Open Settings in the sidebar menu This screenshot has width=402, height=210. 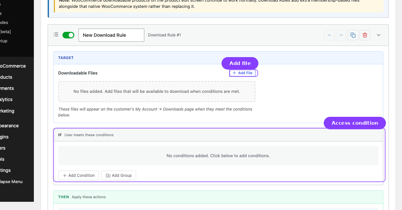[6, 170]
